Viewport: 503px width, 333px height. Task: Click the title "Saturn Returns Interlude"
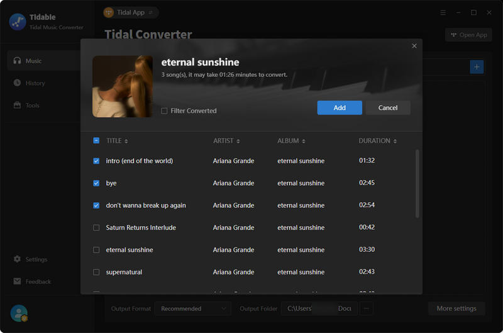click(141, 227)
